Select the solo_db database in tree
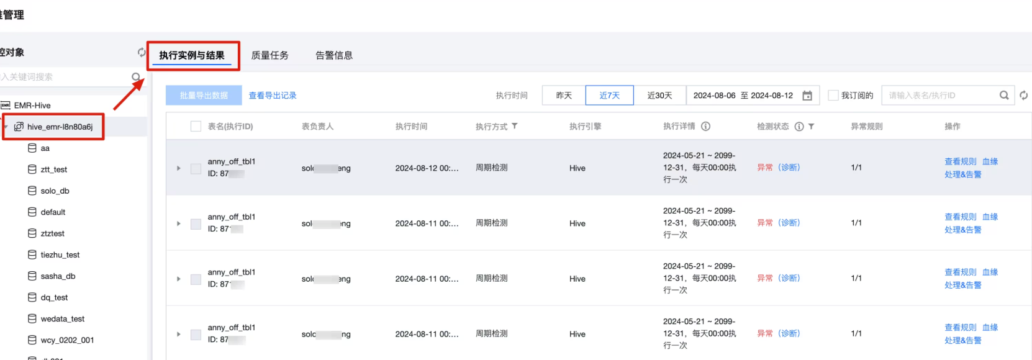Viewport: 1032px width, 360px height. click(55, 191)
